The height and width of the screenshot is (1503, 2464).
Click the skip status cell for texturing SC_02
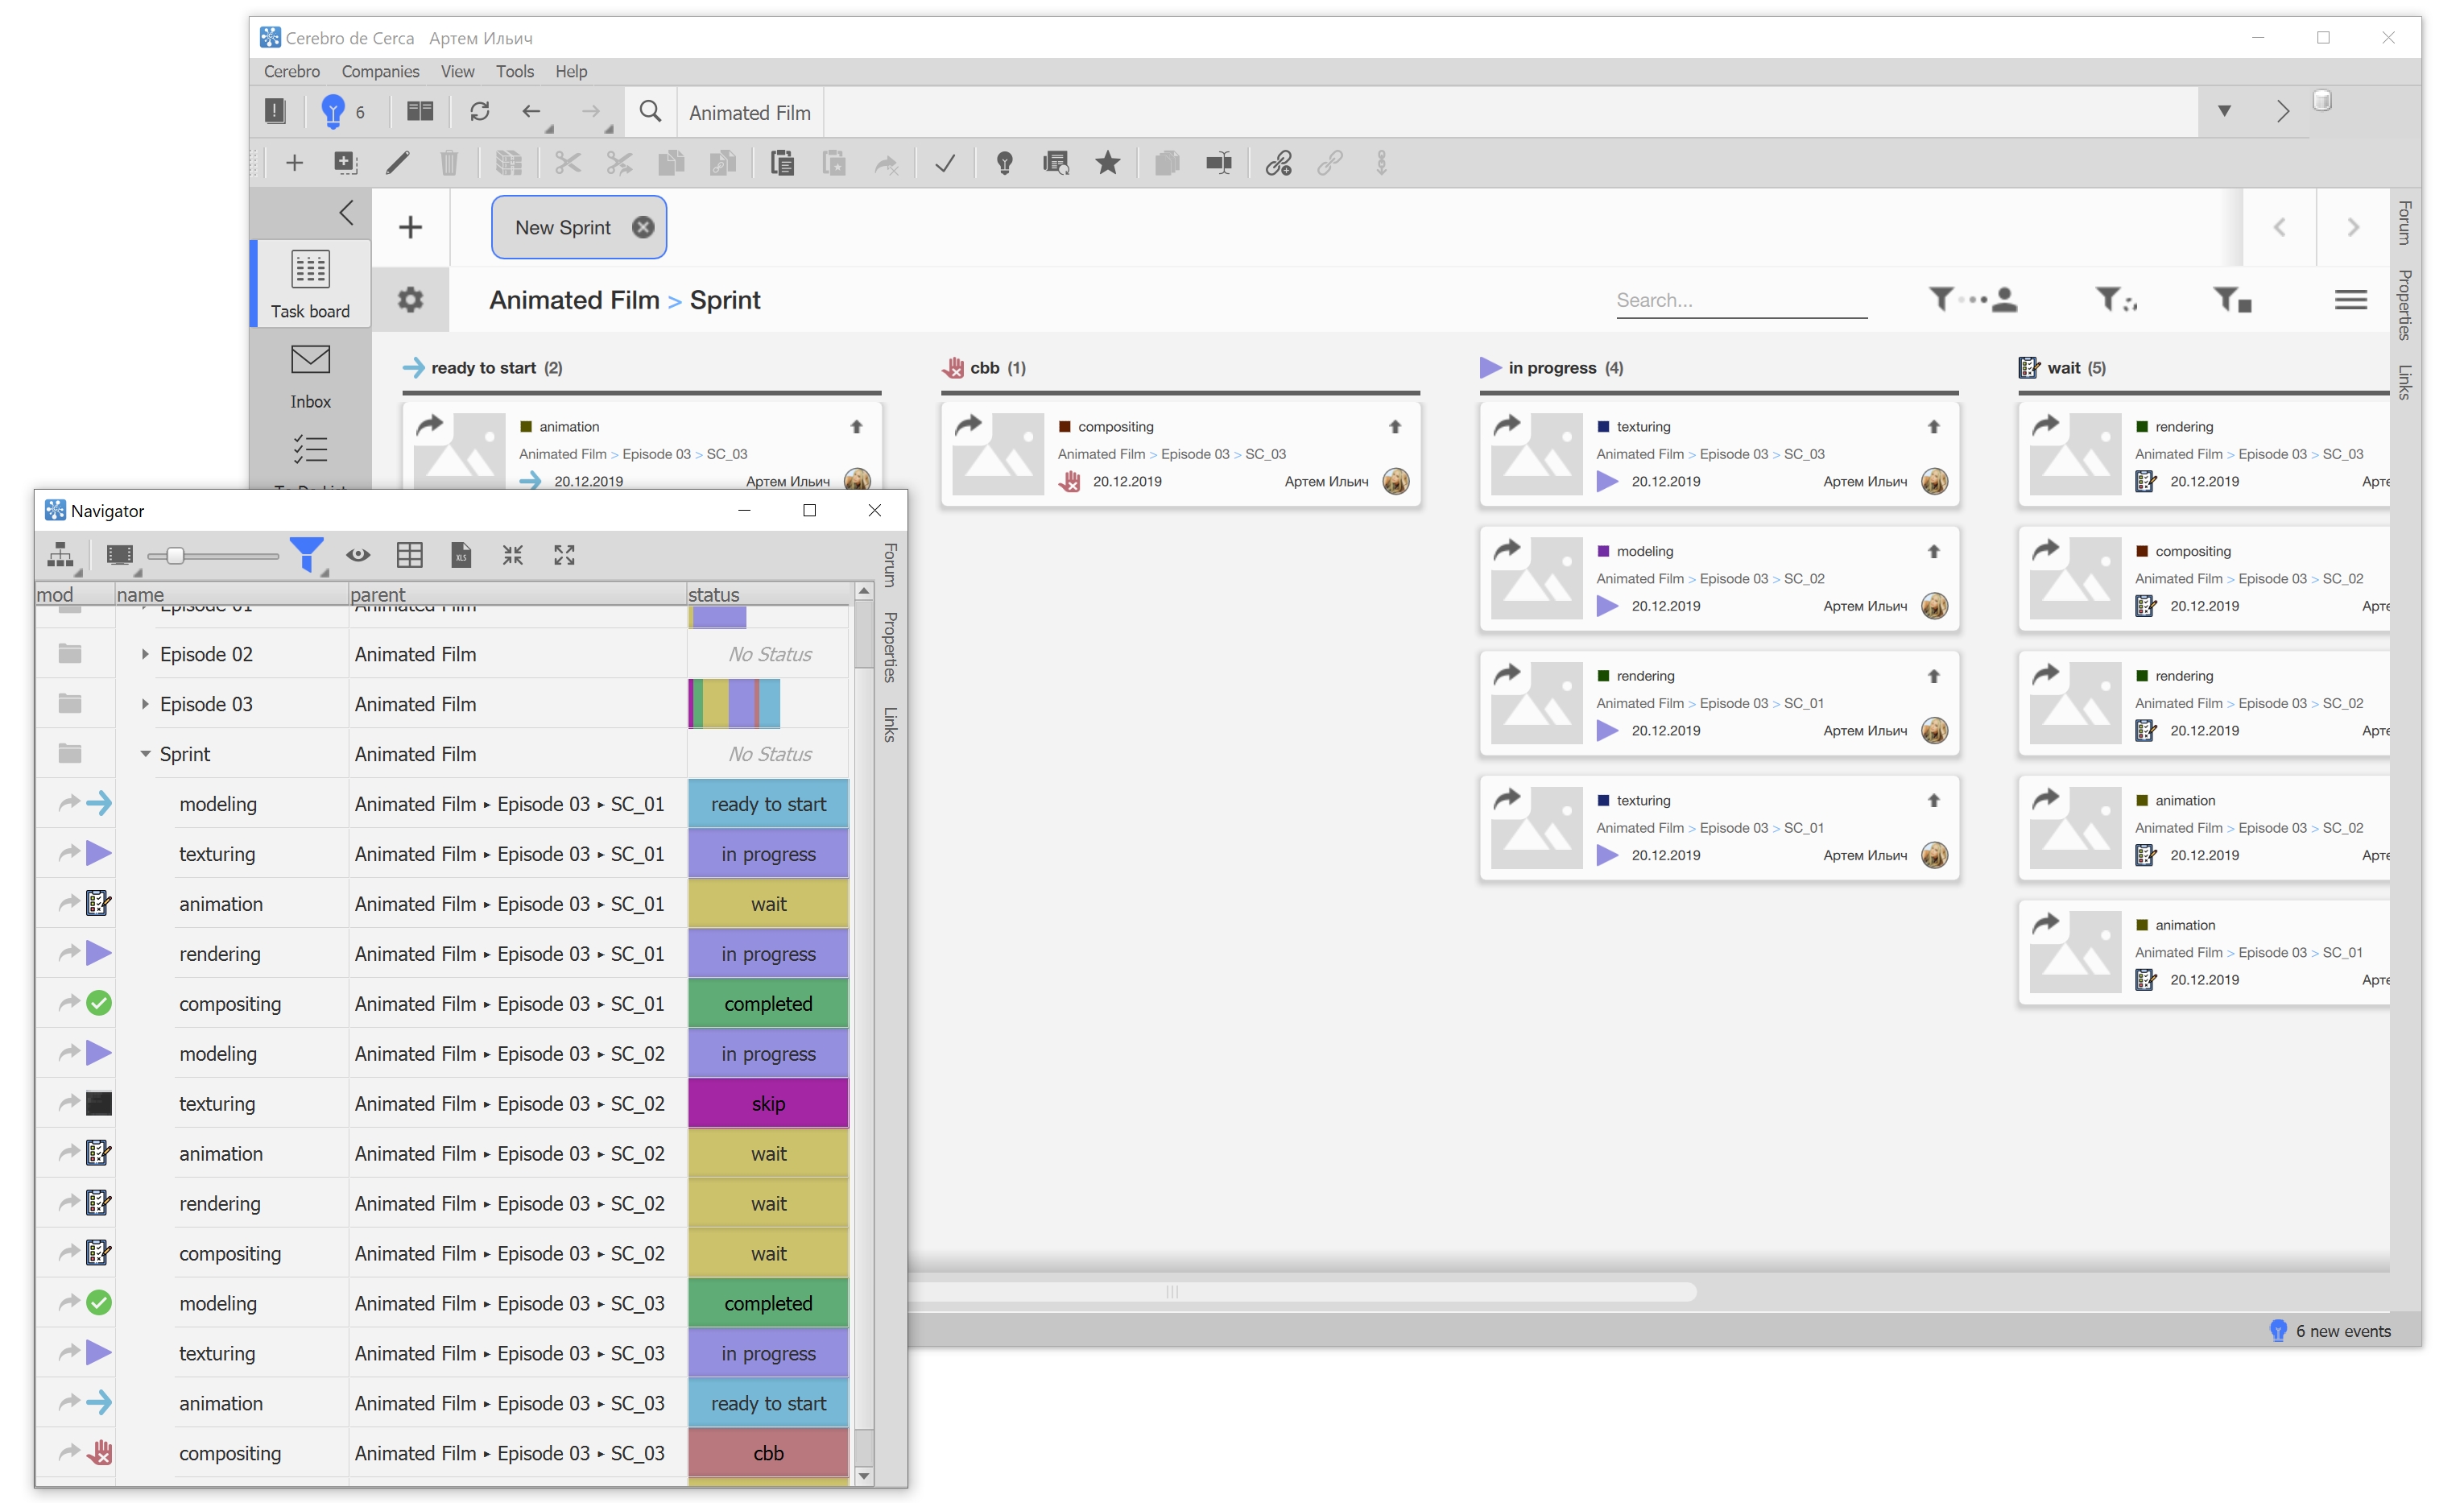768,1103
